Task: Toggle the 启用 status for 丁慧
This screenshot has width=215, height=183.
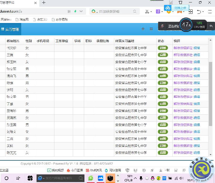Action: pyautogui.click(x=162, y=104)
